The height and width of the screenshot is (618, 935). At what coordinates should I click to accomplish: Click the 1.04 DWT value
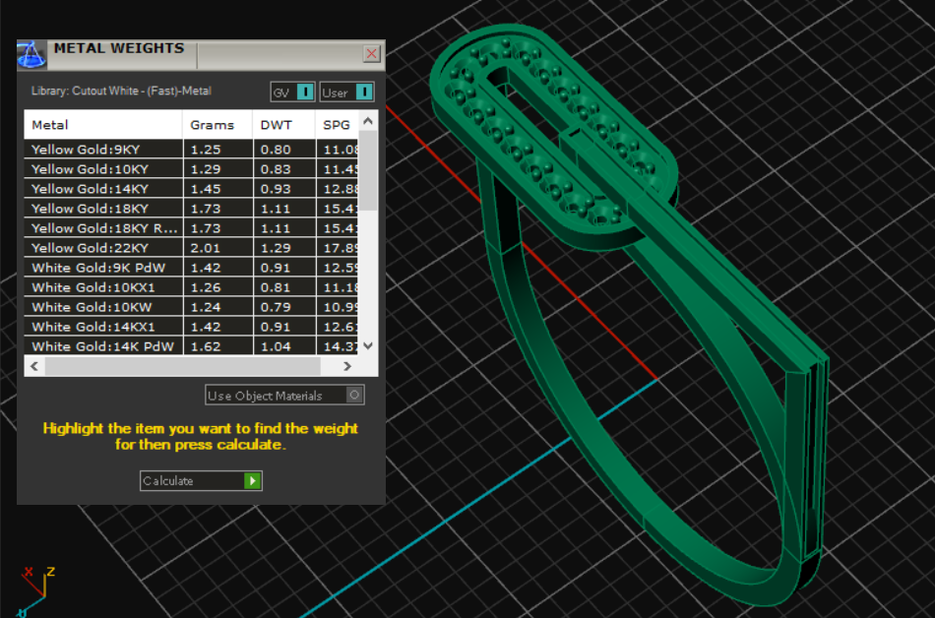(x=276, y=346)
